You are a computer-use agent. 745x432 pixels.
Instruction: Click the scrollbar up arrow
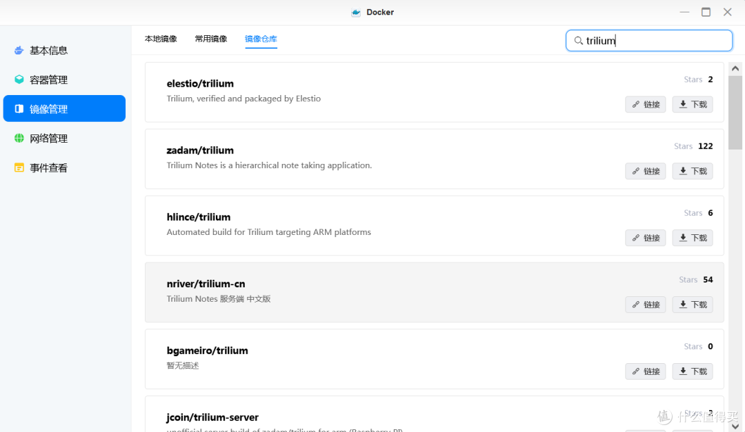(x=735, y=69)
